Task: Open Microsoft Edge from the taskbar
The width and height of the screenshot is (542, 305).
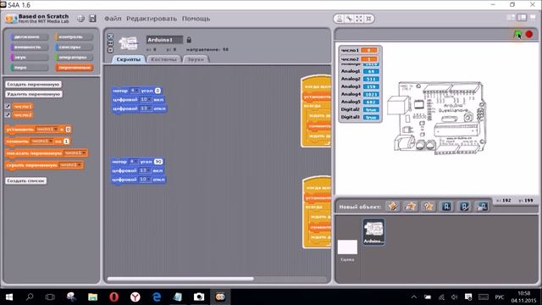Action: click(157, 297)
